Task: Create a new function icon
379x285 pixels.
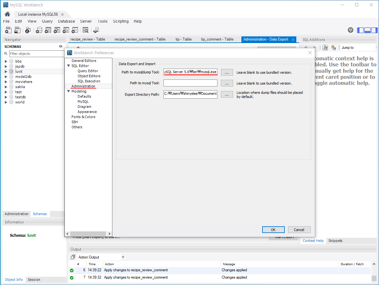Action: point(75,30)
